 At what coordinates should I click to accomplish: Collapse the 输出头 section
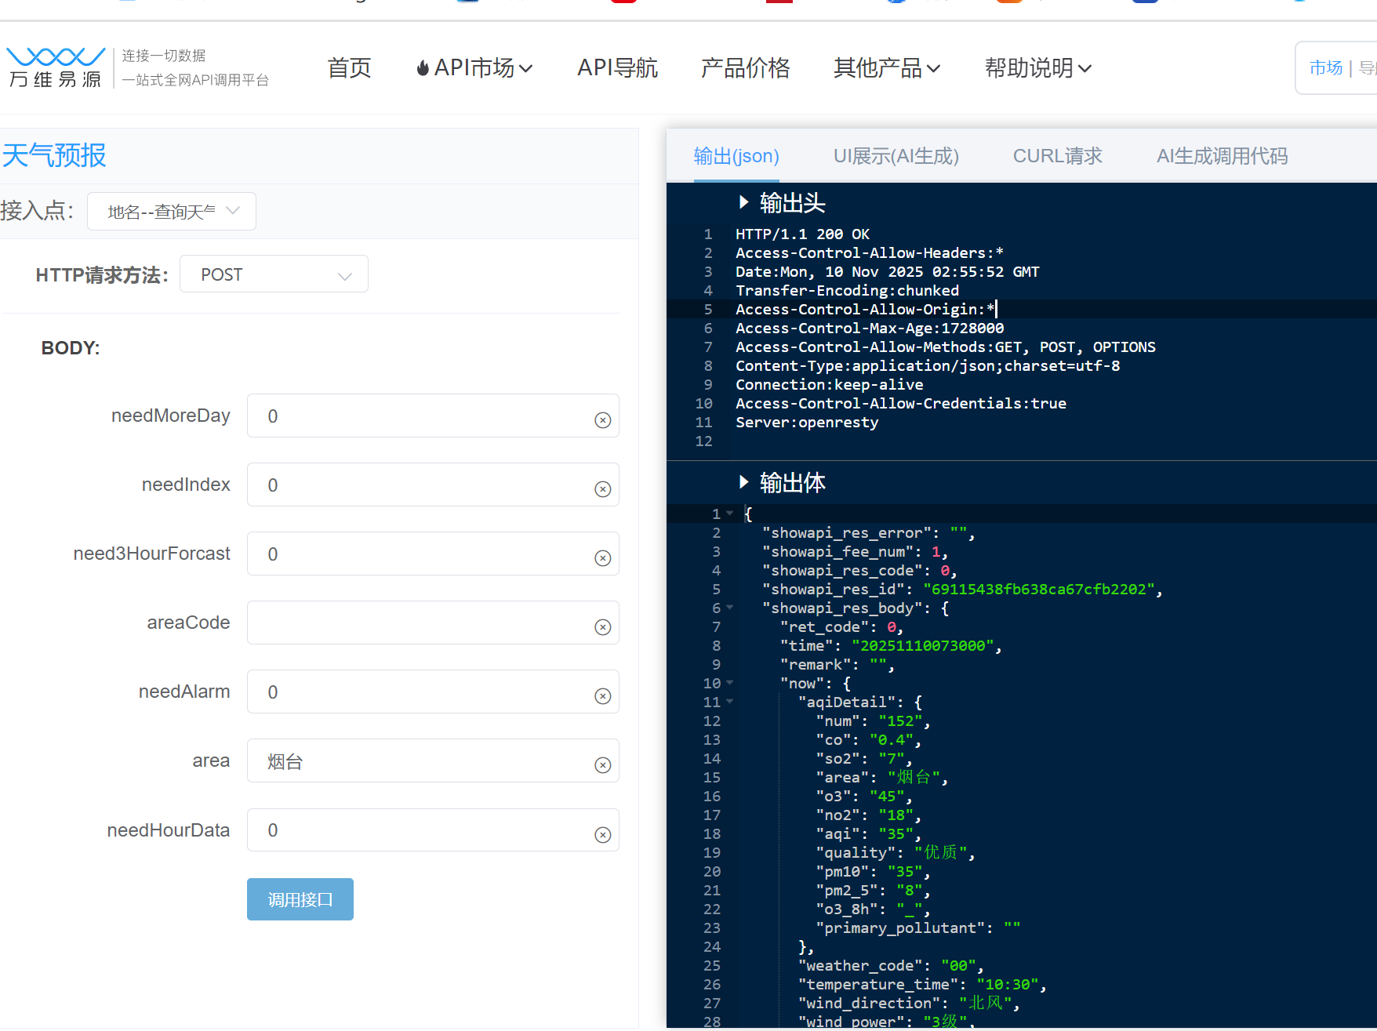743,203
